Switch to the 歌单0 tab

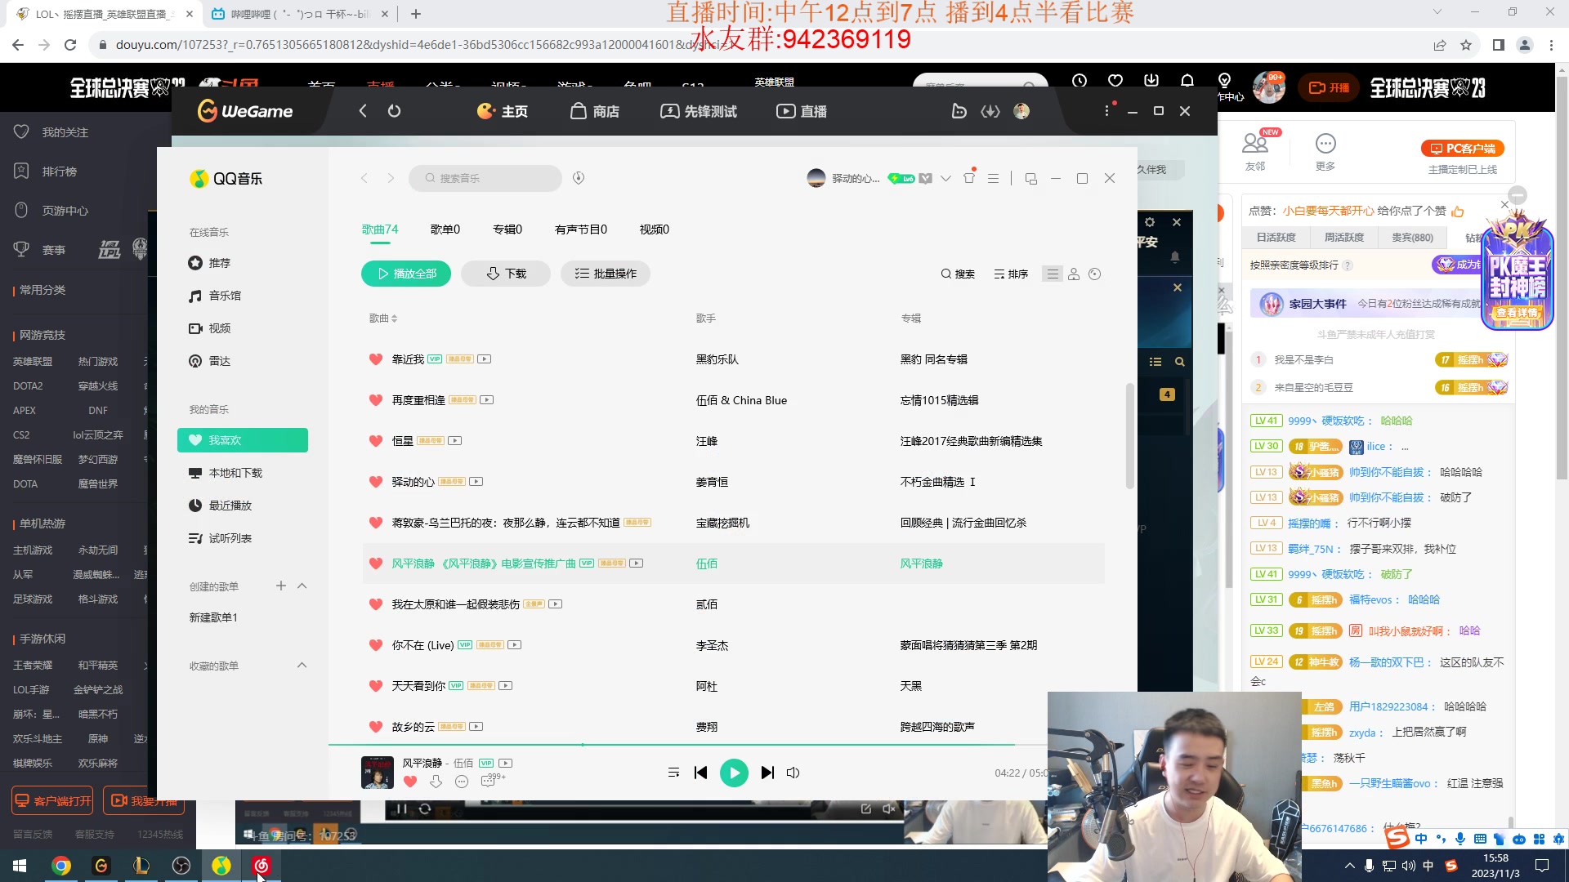pos(445,229)
